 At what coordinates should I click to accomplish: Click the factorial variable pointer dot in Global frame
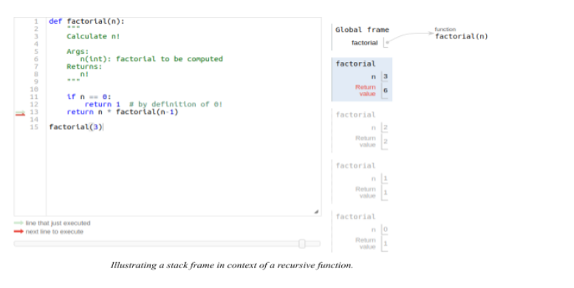tap(387, 42)
